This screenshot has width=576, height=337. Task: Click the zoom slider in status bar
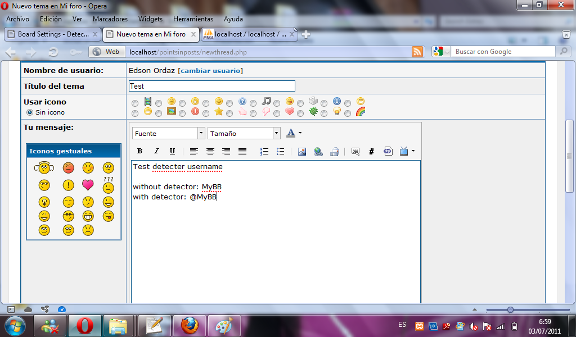point(510,310)
